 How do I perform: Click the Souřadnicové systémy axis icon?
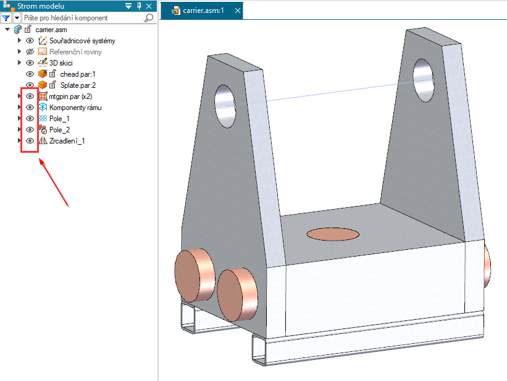pos(43,41)
